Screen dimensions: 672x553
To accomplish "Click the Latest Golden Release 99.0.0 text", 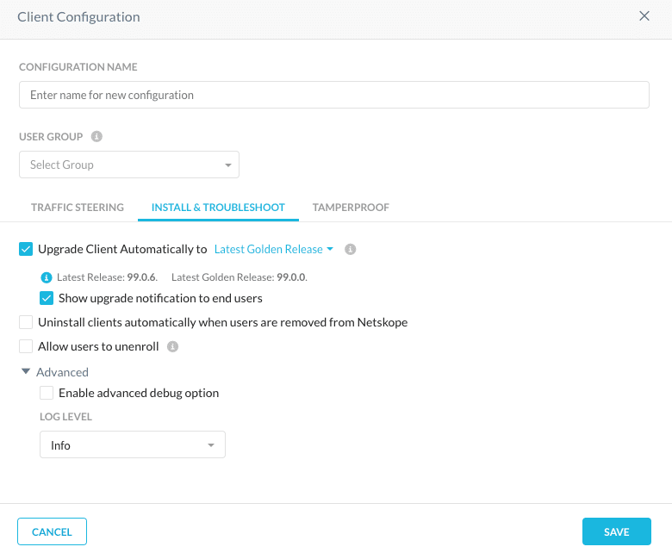I will click(x=240, y=277).
